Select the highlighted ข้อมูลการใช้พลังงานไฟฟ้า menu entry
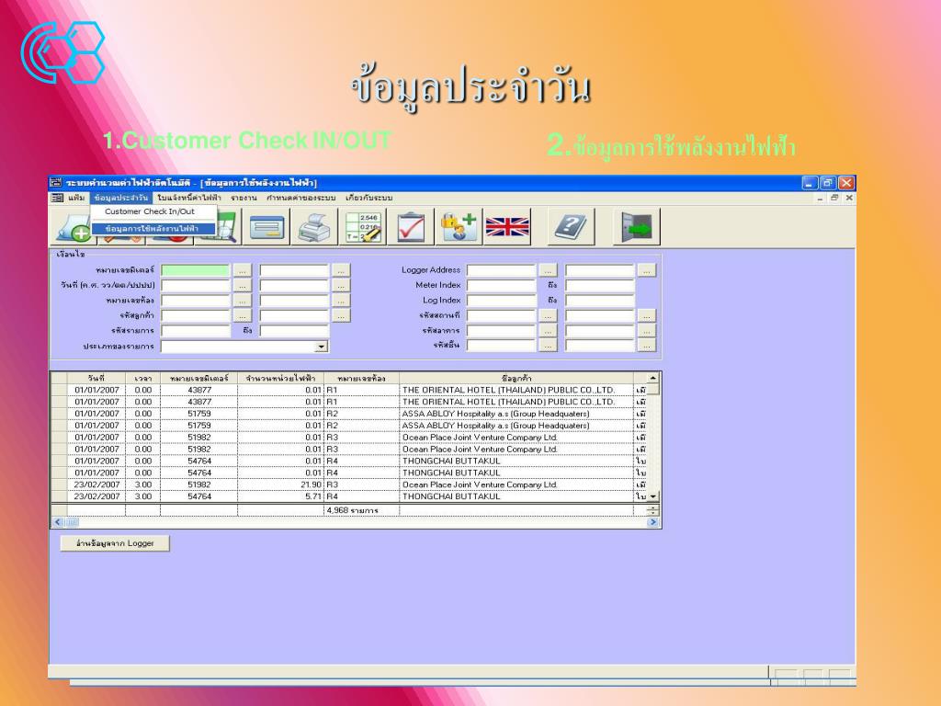This screenshot has width=941, height=706. pyautogui.click(x=153, y=229)
